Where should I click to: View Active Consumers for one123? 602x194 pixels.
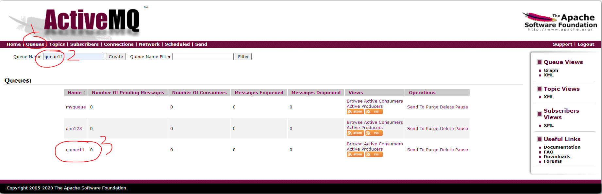point(383,122)
